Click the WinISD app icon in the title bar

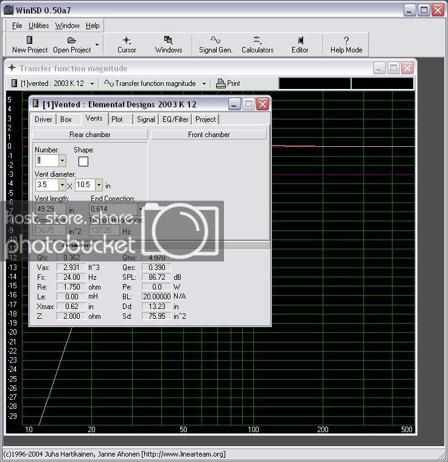(x=9, y=10)
